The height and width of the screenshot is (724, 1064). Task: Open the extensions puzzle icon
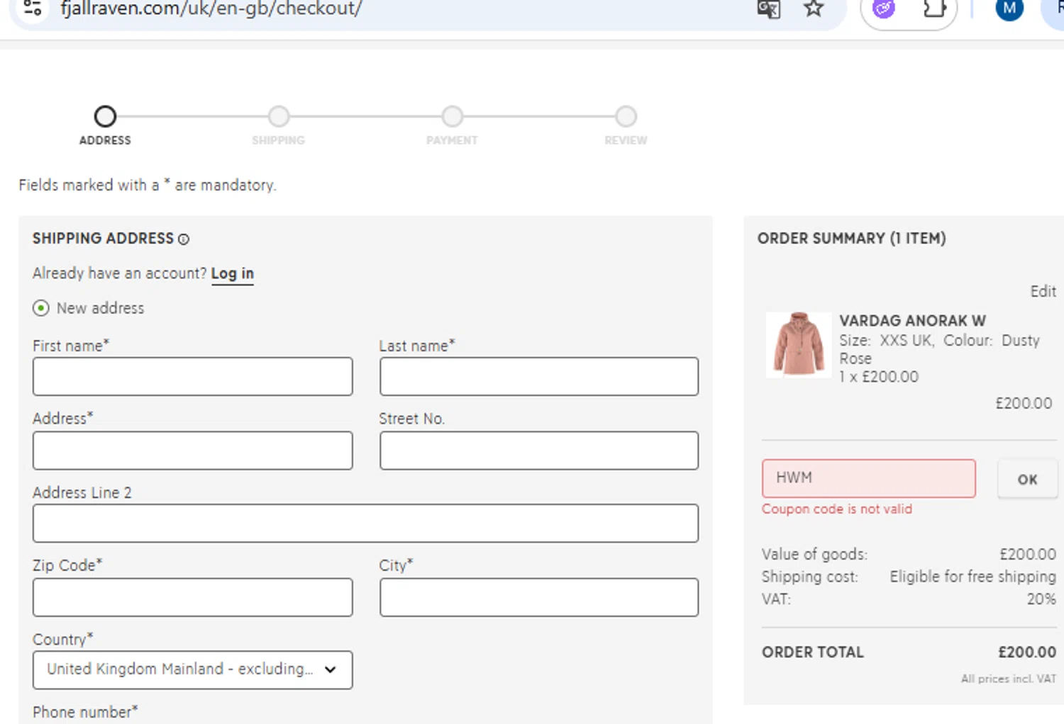pyautogui.click(x=934, y=9)
